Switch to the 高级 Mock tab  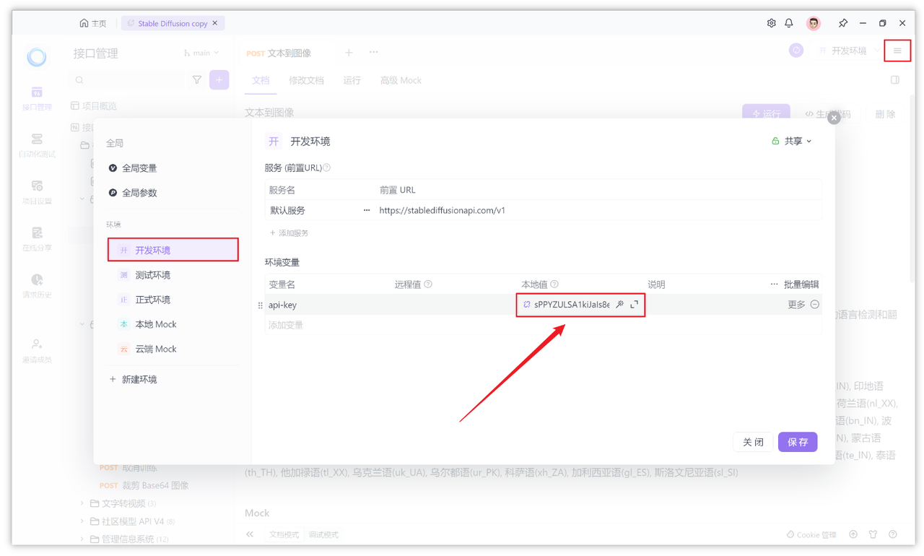click(x=401, y=80)
